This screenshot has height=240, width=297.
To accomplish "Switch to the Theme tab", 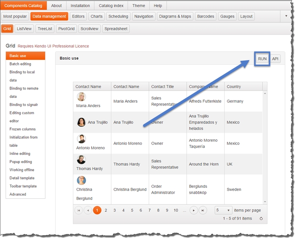I will pyautogui.click(x=139, y=6).
